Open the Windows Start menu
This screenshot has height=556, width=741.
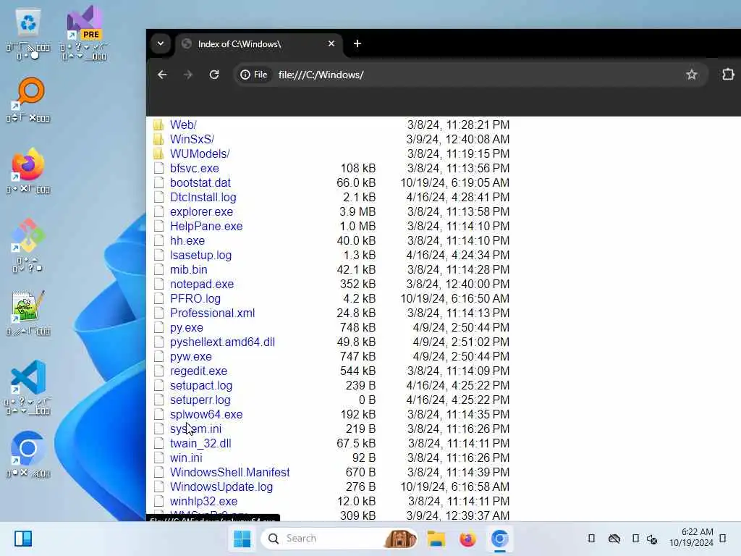242,539
